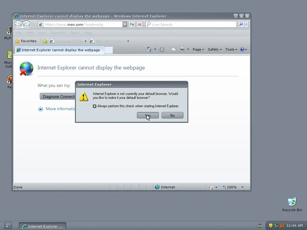Click Yes to make IE default browser
The height and width of the screenshot is (230, 307).
[148, 115]
